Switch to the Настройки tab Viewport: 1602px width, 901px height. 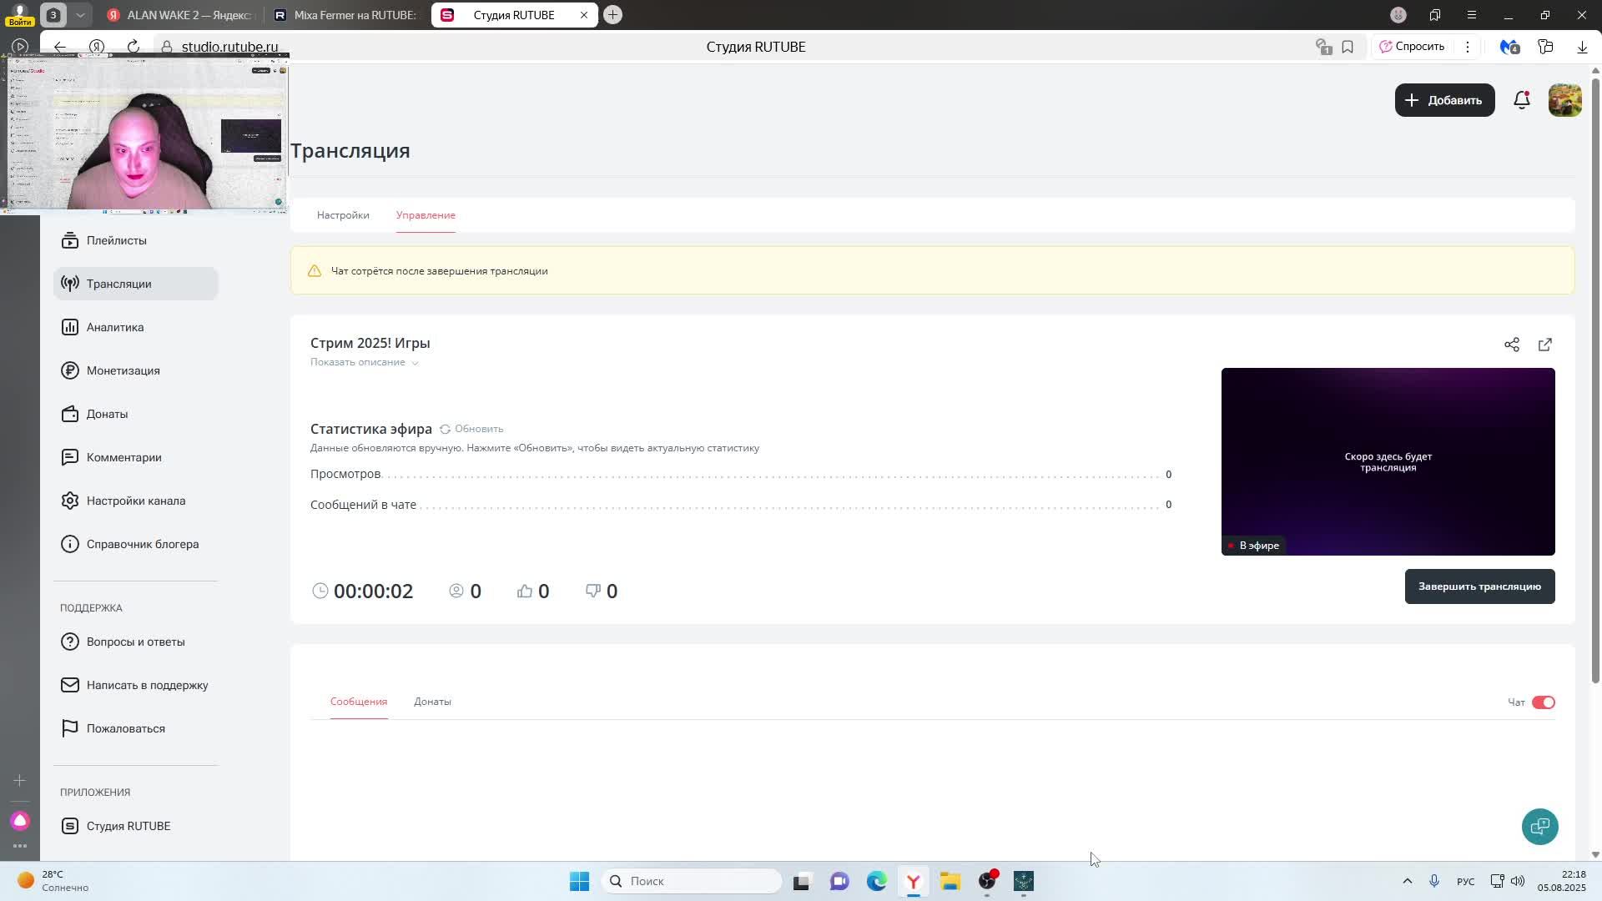(343, 215)
